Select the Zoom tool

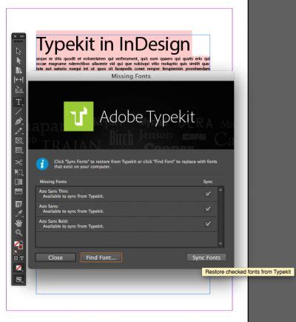tap(18, 233)
